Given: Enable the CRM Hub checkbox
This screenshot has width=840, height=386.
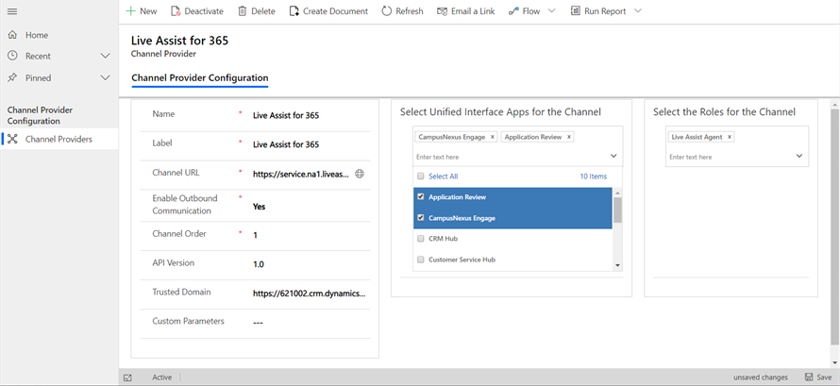Looking at the screenshot, I should click(x=421, y=239).
